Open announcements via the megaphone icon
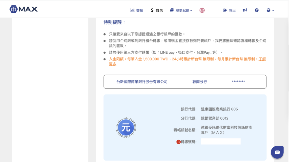 click(245, 10)
